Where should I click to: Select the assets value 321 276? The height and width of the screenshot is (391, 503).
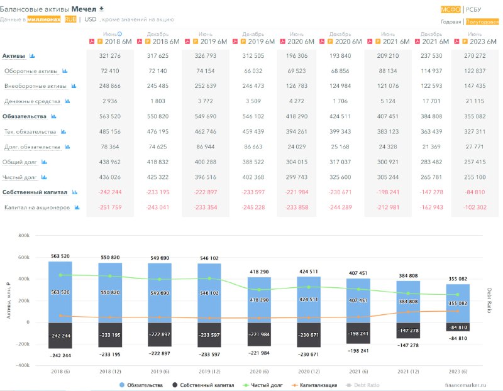[110, 56]
